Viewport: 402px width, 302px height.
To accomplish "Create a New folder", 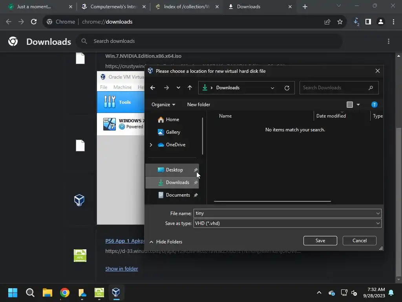I will tap(198, 105).
